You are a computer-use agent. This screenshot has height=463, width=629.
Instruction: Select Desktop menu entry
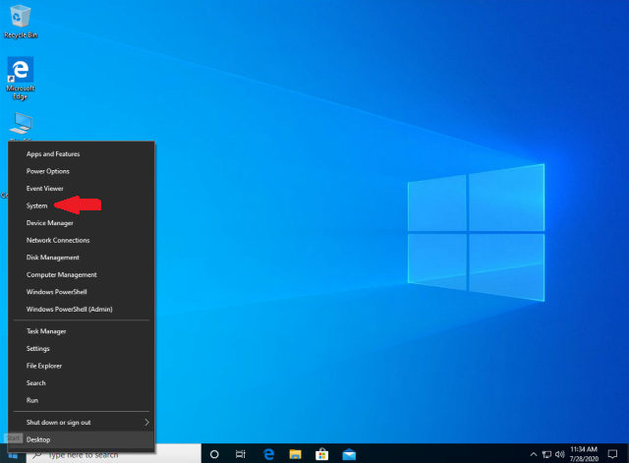tap(81, 439)
